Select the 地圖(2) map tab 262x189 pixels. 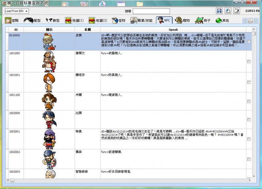click(98, 20)
